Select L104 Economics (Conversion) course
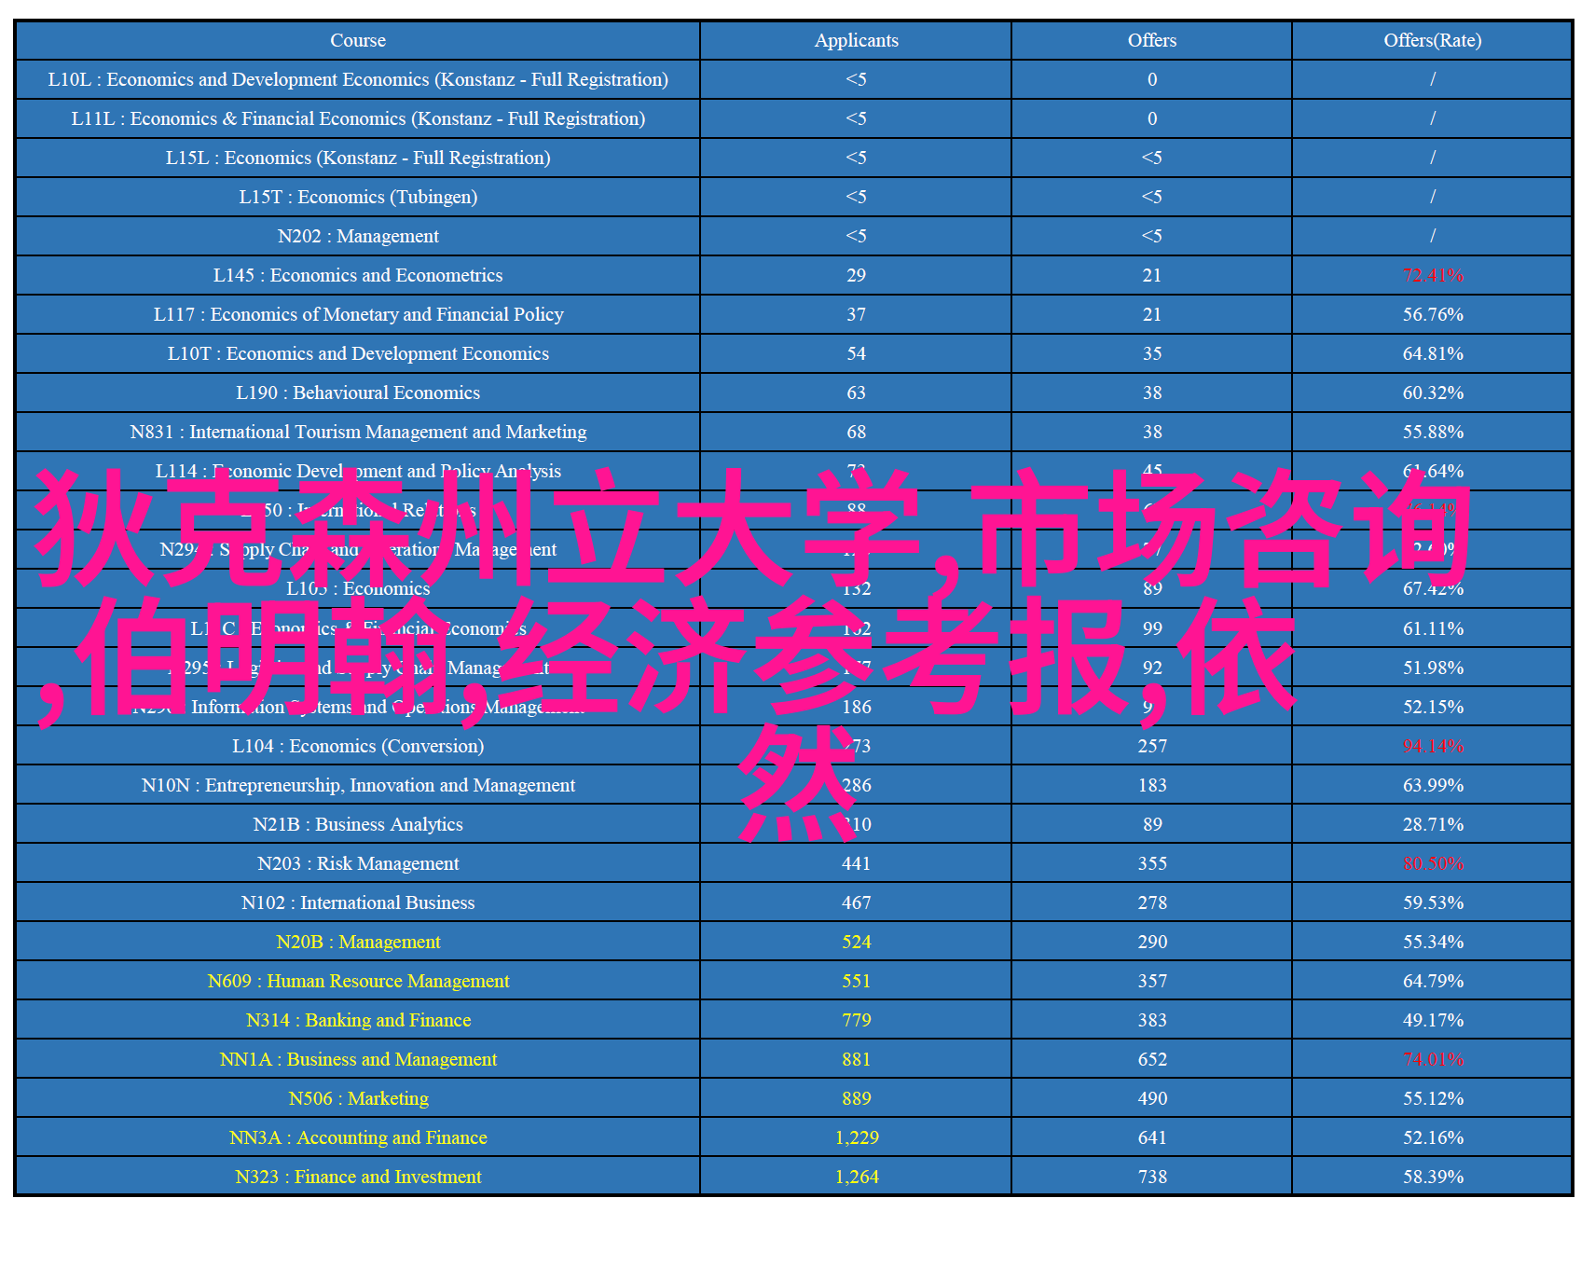 [358, 746]
